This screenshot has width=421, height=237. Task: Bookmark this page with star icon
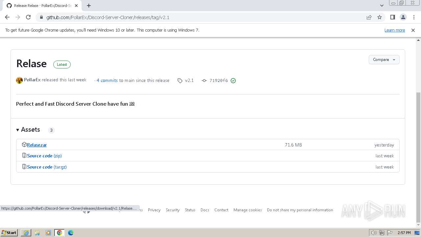point(380,17)
